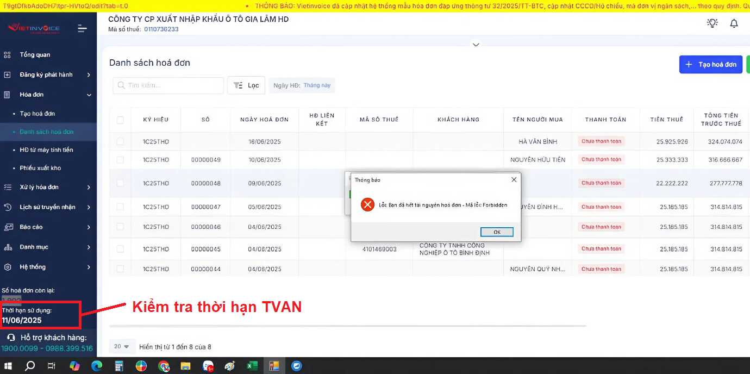Click OK on the Forbidden error dialog
750x374 pixels.
(496, 232)
